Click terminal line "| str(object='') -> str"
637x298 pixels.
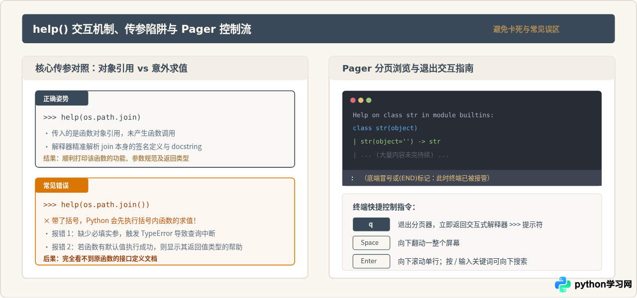(397, 142)
